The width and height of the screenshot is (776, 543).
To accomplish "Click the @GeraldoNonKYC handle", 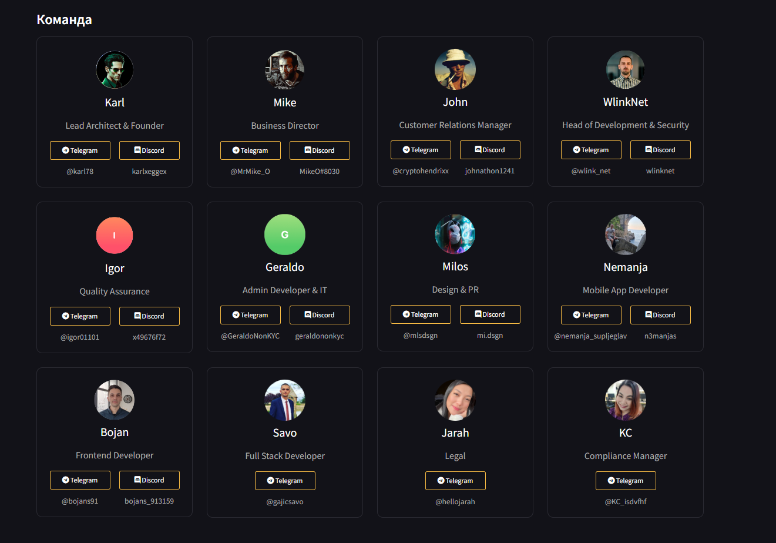I will click(x=250, y=336).
